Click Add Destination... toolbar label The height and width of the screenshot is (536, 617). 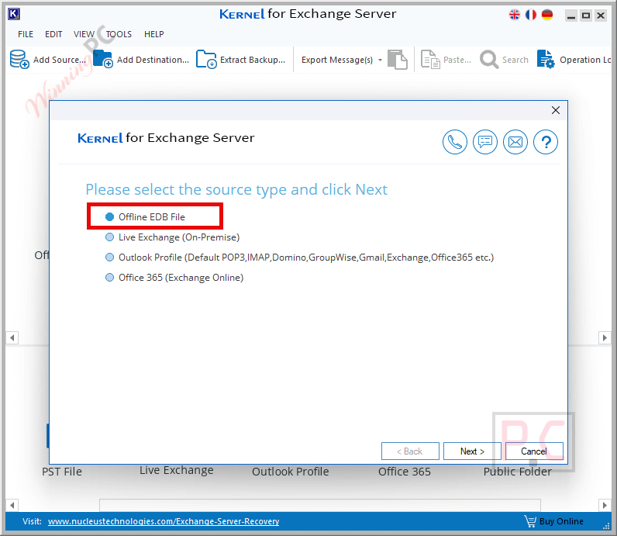(153, 60)
